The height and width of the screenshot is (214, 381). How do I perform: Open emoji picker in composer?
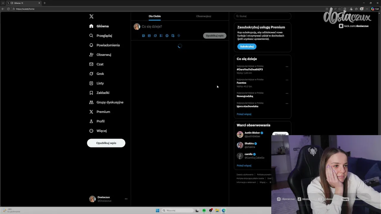click(167, 36)
